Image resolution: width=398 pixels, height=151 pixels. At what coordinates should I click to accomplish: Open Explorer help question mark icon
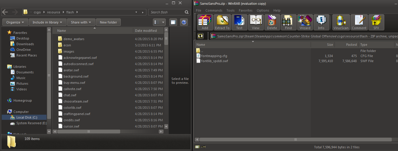click(184, 22)
